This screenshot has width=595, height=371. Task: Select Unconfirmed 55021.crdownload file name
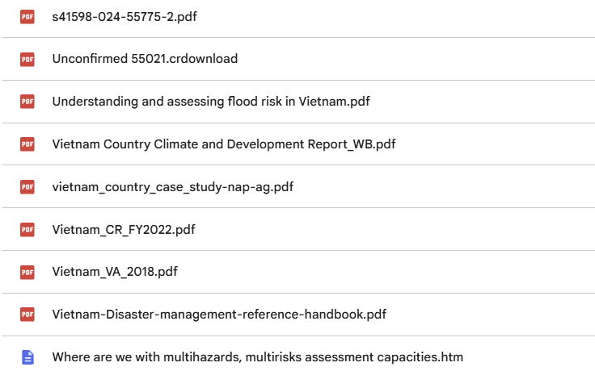coord(145,59)
